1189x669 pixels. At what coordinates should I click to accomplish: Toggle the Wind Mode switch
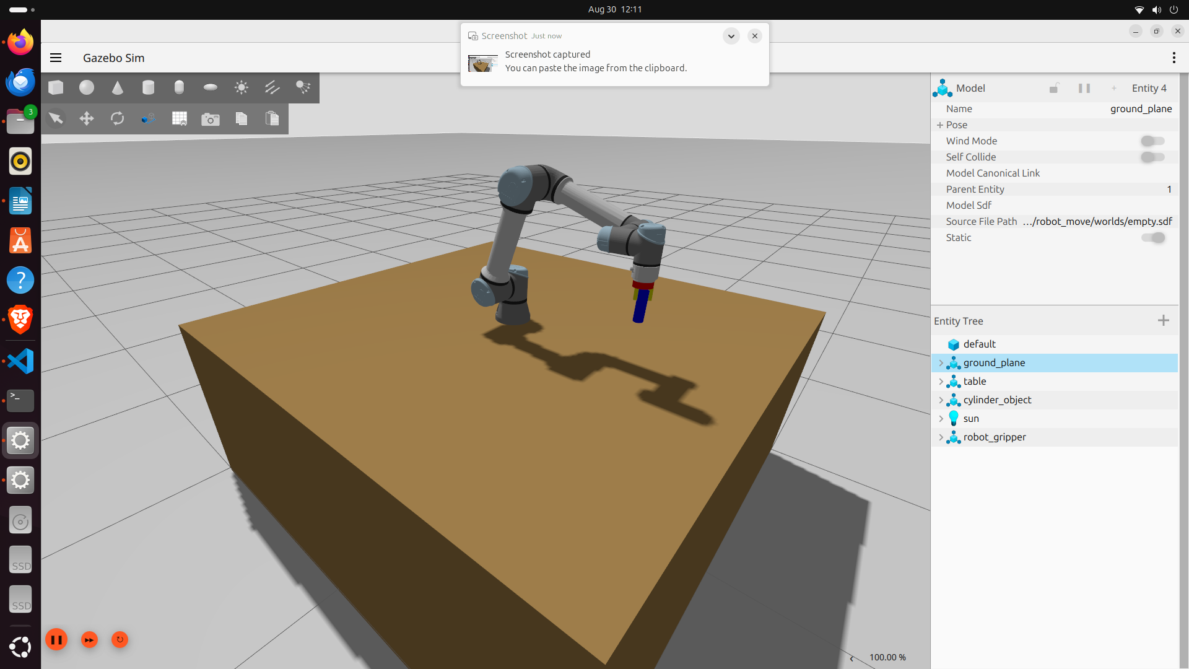pos(1152,141)
